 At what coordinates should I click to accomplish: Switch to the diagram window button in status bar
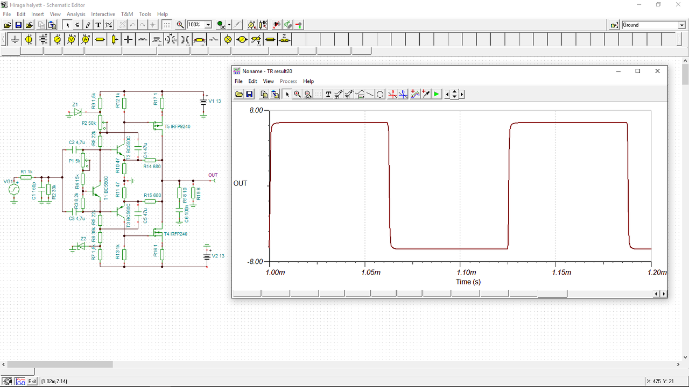click(20, 381)
